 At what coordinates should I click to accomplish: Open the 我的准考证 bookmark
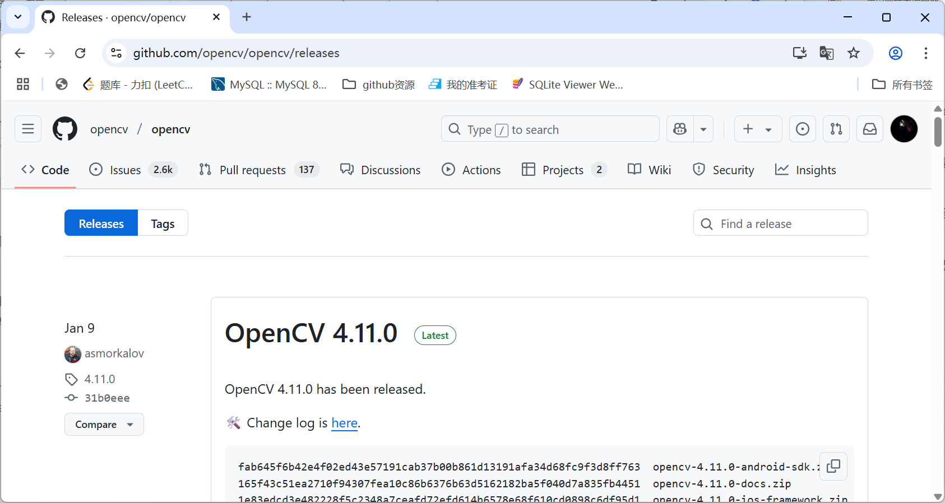463,85
